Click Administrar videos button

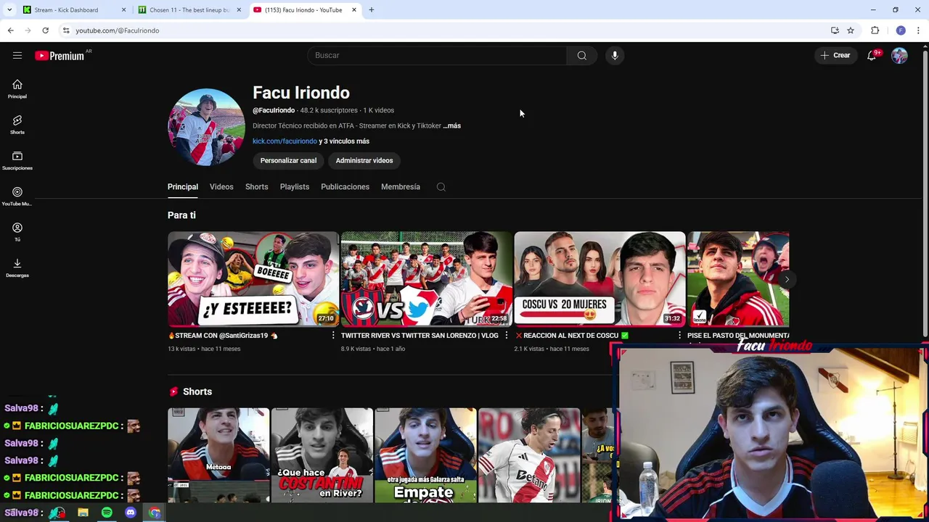pyautogui.click(x=364, y=160)
